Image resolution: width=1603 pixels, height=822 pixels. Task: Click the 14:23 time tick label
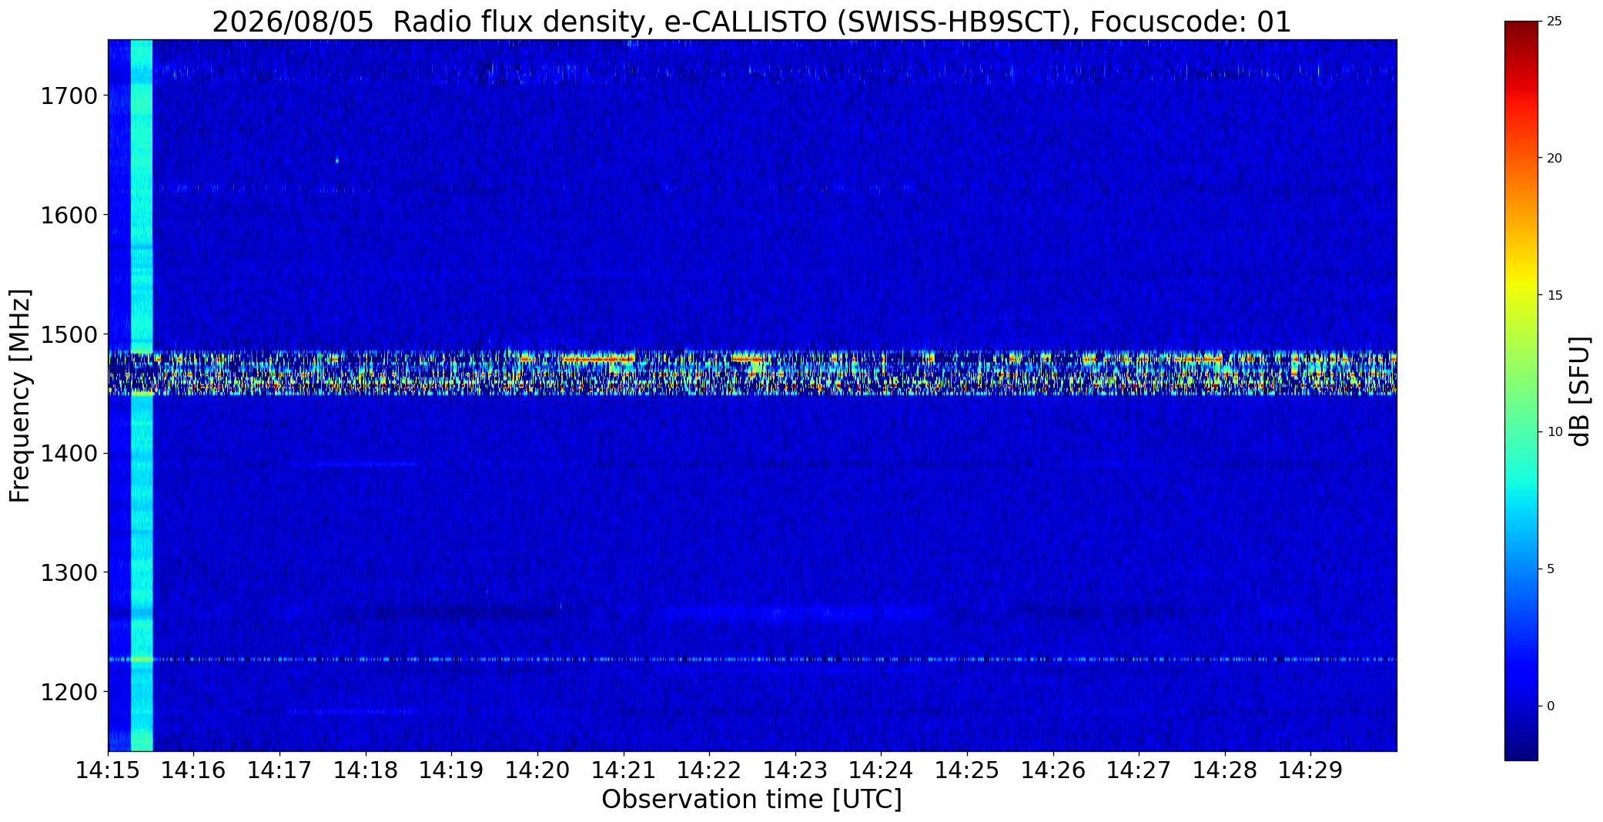(795, 770)
